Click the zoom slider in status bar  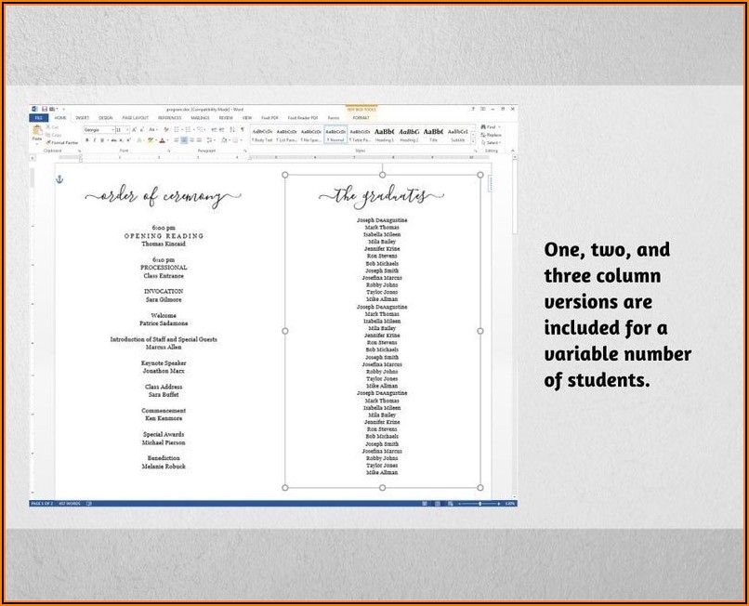click(480, 503)
